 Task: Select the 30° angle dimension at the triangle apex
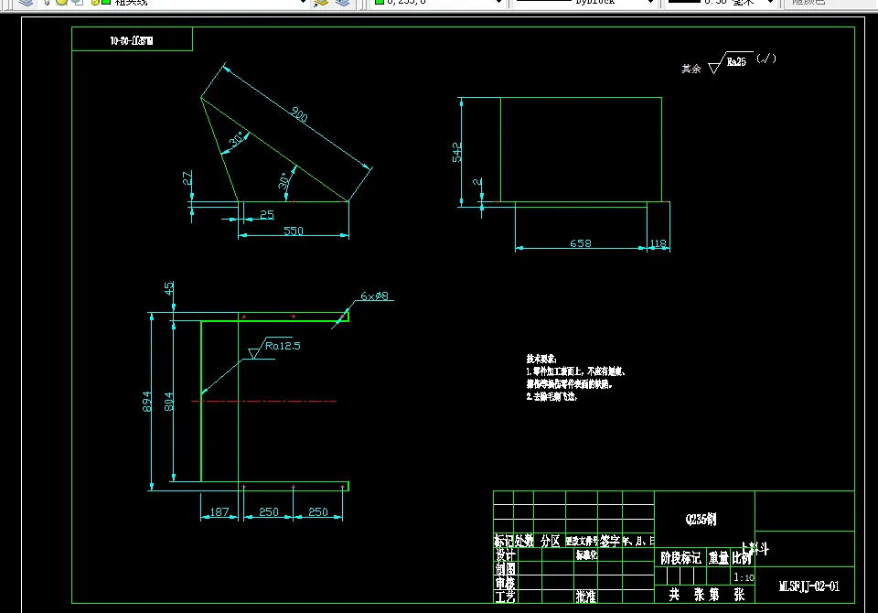(x=238, y=138)
